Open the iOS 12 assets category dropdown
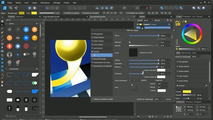 click(x=14, y=20)
